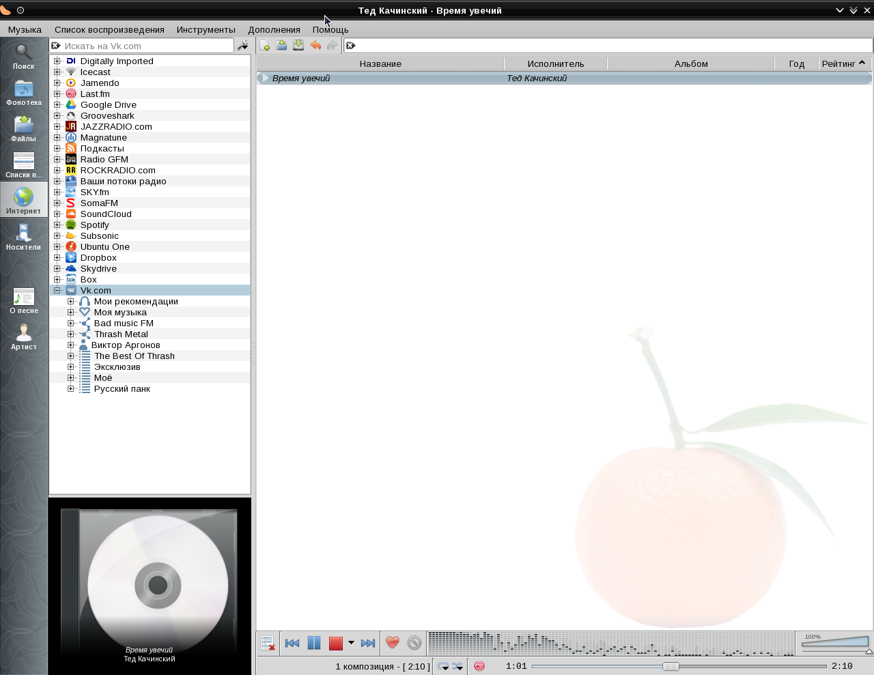Click the save playlist icon
The height and width of the screenshot is (675, 874).
pos(298,46)
